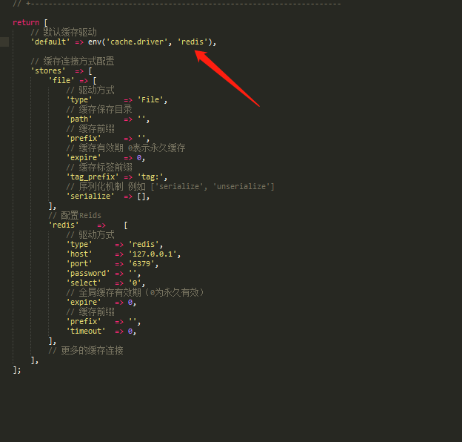
Task: Select the 'stores' array key
Action: [x=47, y=70]
